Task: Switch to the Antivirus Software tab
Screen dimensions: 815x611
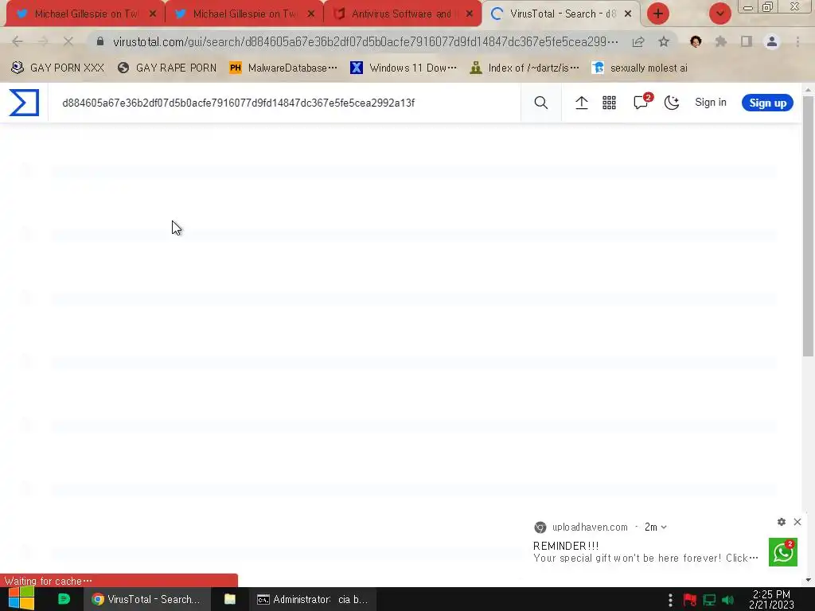Action: point(401,14)
